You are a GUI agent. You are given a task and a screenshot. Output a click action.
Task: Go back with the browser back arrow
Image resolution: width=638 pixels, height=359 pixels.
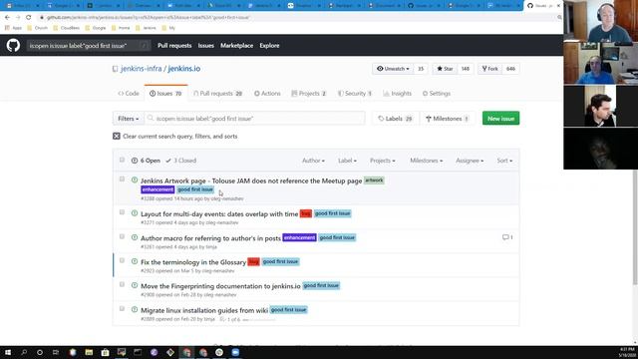pos(7,18)
